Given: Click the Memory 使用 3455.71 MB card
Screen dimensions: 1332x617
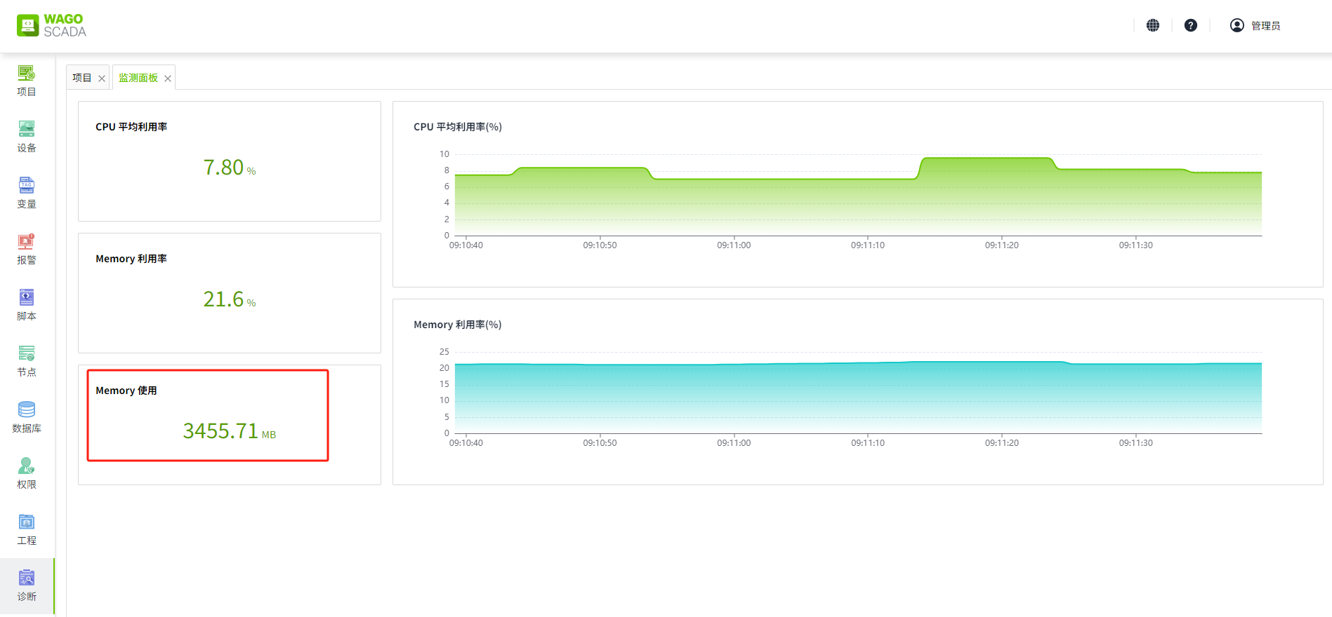Looking at the screenshot, I should click(208, 416).
